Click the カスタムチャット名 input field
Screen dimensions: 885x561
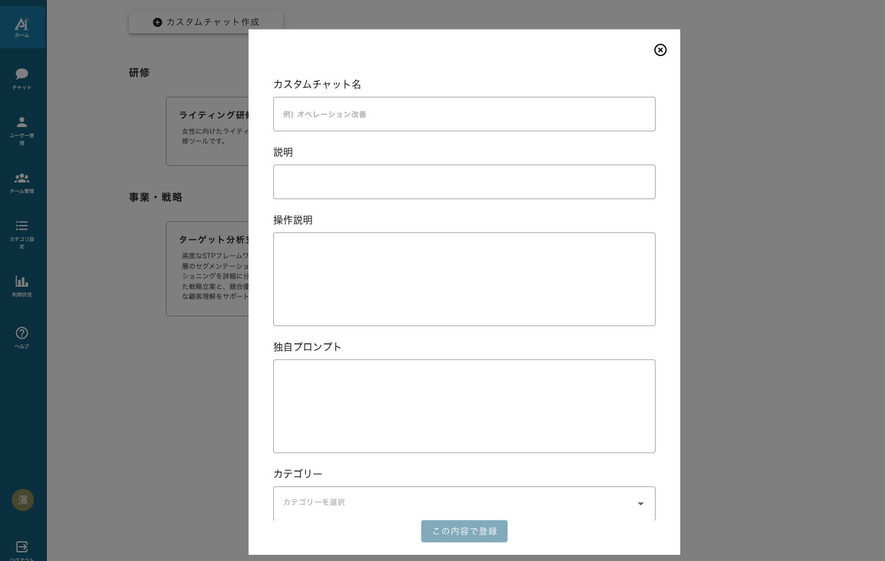coord(464,114)
